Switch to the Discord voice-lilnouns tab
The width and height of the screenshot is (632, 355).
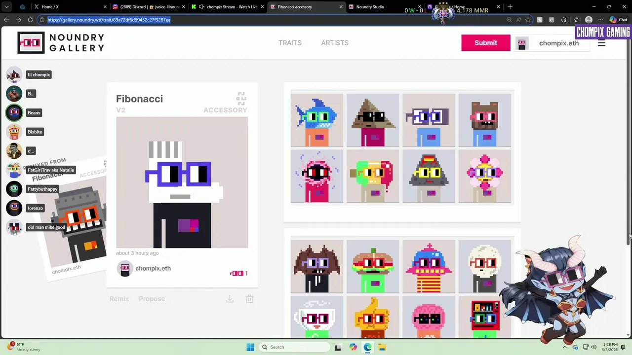tap(149, 7)
